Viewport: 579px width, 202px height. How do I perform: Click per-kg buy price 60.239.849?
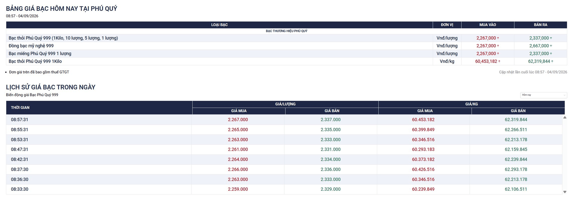click(423, 189)
